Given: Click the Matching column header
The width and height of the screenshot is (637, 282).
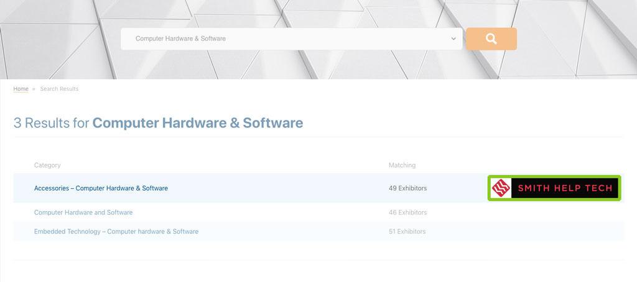Looking at the screenshot, I should point(402,165).
